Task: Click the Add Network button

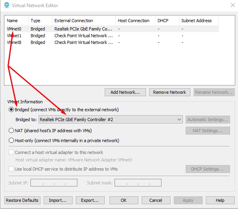Action: point(125,92)
